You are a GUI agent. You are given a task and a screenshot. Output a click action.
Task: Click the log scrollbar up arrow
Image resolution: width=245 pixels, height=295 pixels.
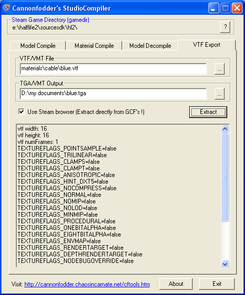pos(225,129)
